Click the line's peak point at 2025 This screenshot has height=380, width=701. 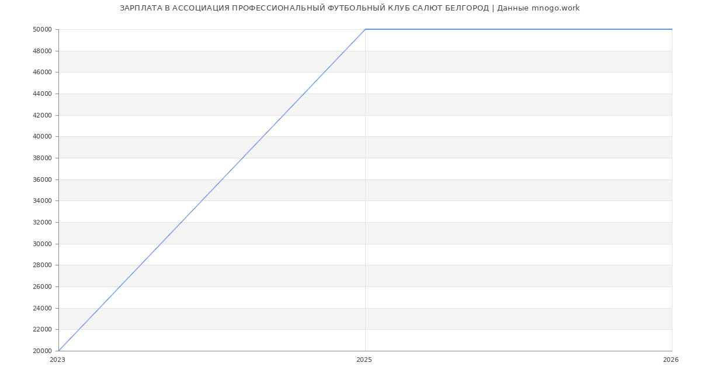(365, 29)
